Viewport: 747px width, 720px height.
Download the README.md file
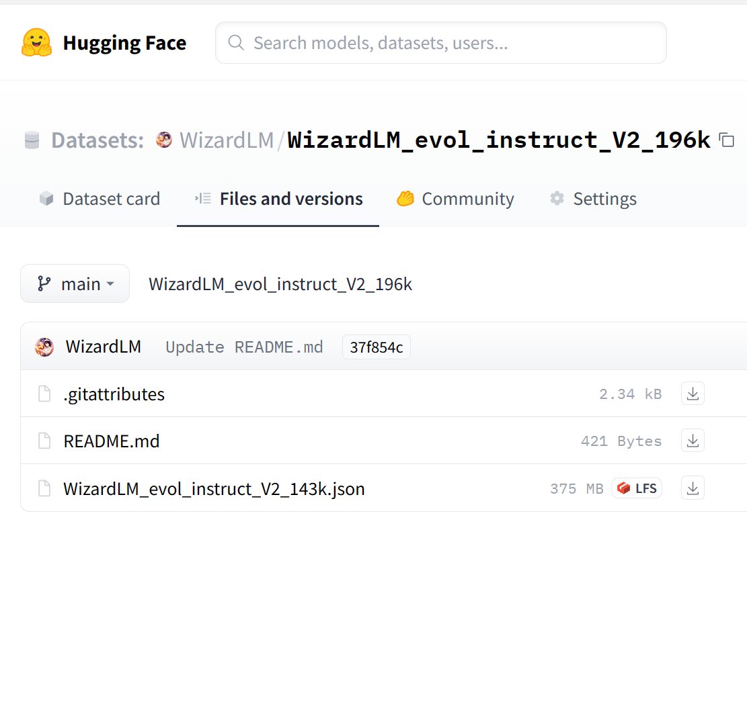tap(693, 440)
